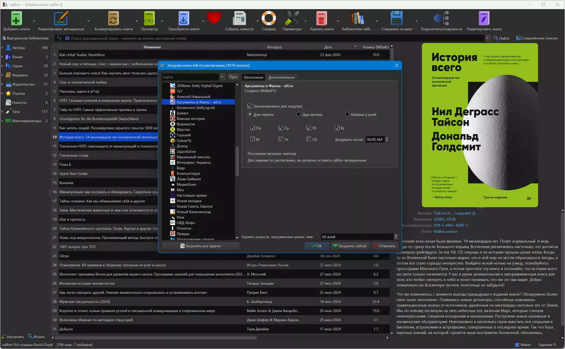The height and width of the screenshot is (349, 565).
Task: Open the main search history dropdown
Action: (487, 38)
